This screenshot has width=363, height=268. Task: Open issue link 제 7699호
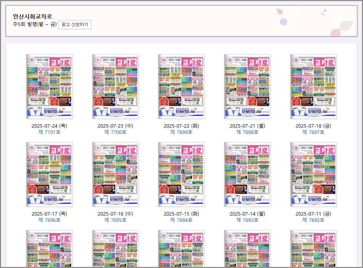point(181,132)
